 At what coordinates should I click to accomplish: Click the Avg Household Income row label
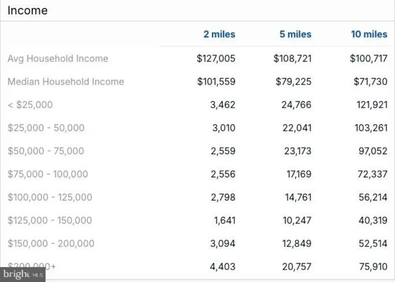tap(58, 58)
